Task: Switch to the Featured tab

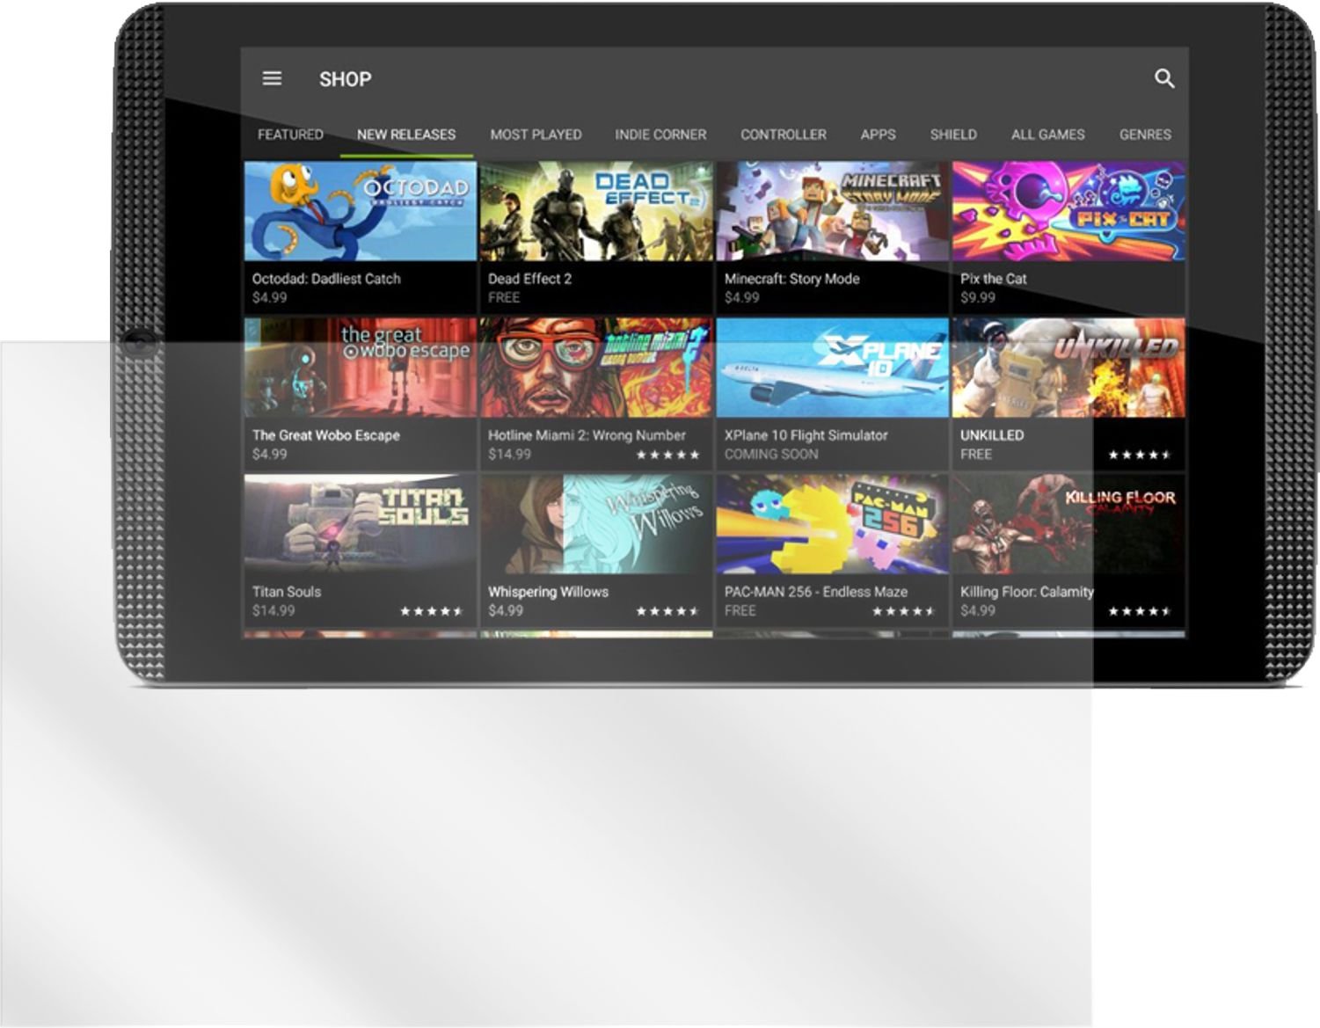Action: 290,135
